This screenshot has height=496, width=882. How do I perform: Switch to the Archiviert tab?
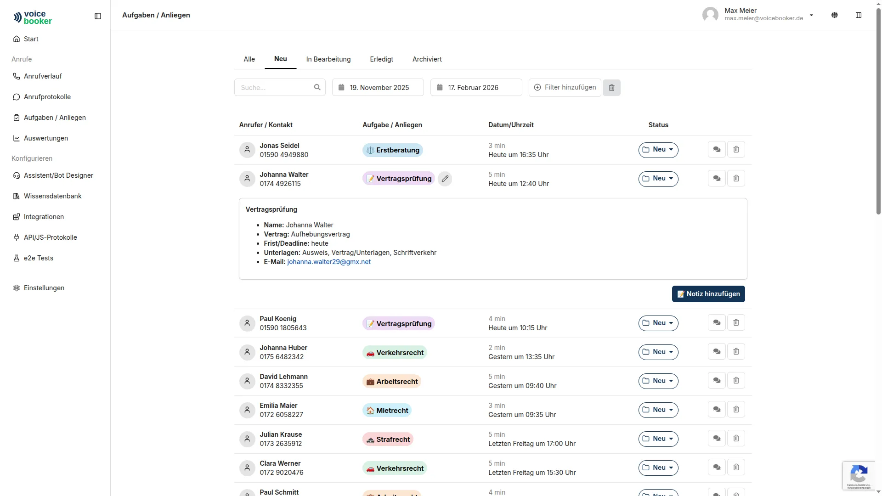pos(427,59)
